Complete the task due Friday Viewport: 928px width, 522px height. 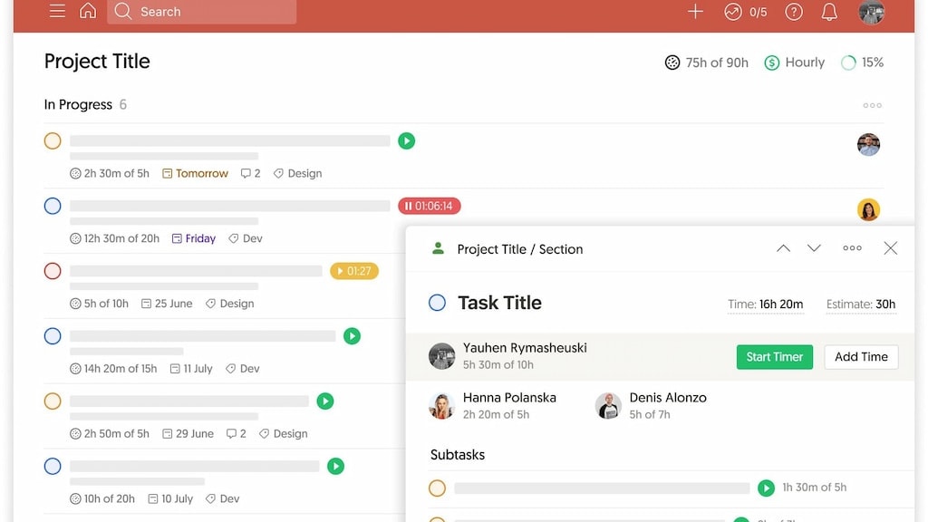tap(53, 206)
